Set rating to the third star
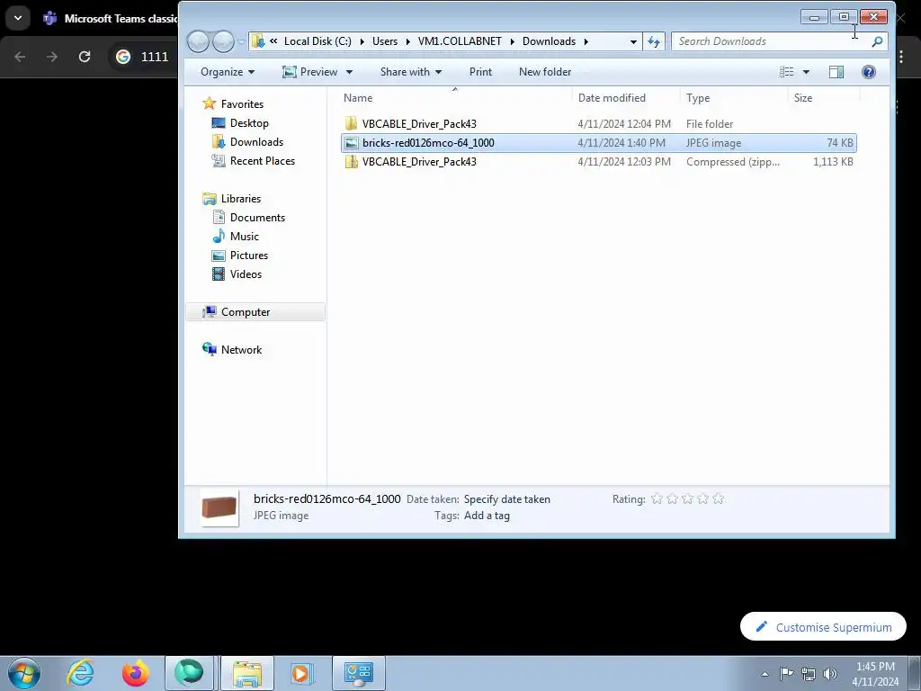Image resolution: width=921 pixels, height=691 pixels. [x=687, y=498]
